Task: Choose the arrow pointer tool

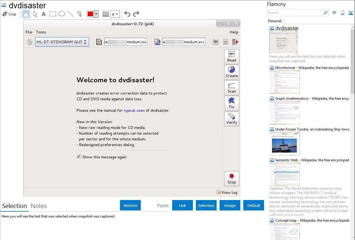Action: point(35,14)
